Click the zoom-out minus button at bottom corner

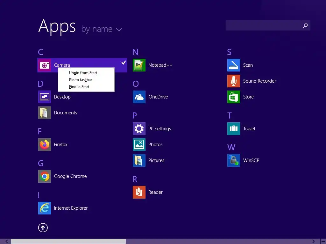click(x=323, y=241)
